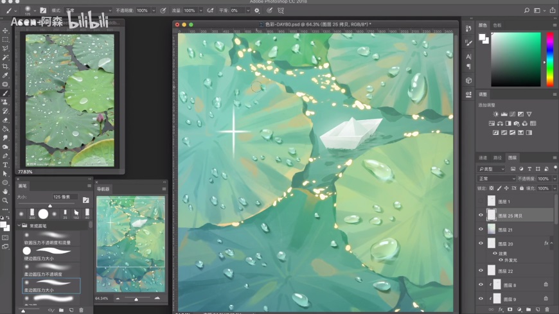Hide the 图层 9 layer
This screenshot has width=559, height=314.
[481, 299]
